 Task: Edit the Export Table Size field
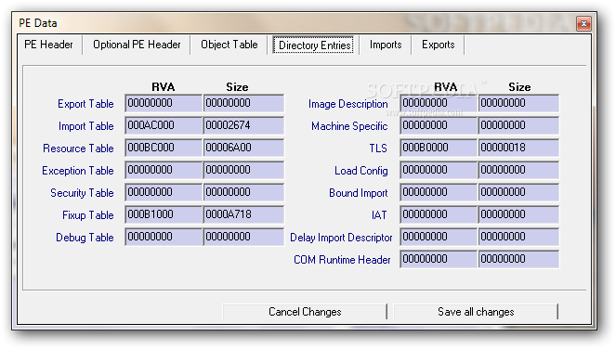click(243, 103)
